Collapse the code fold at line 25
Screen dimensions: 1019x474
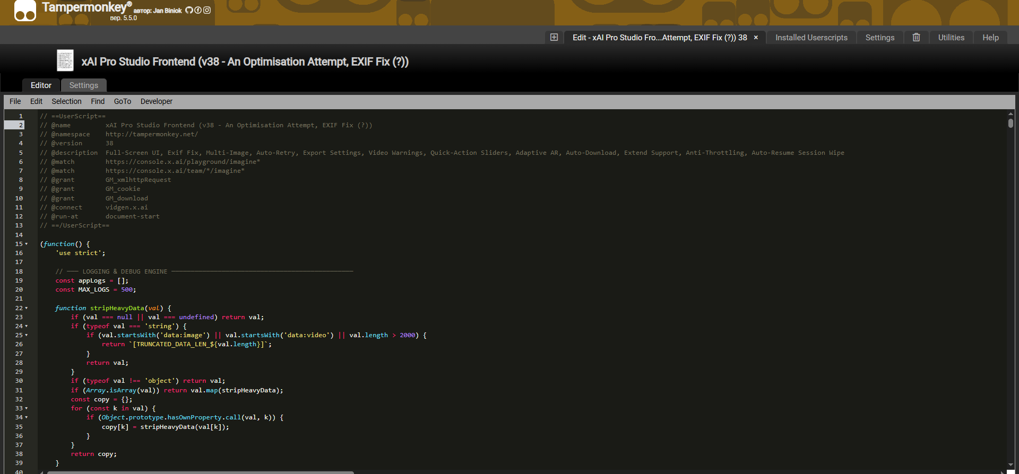pyautogui.click(x=27, y=335)
